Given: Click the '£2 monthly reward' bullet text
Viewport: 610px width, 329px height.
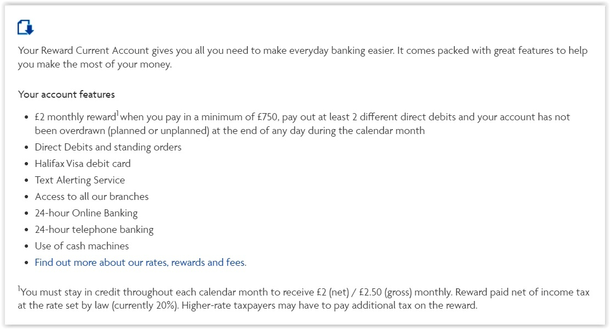Looking at the screenshot, I should tap(75, 117).
